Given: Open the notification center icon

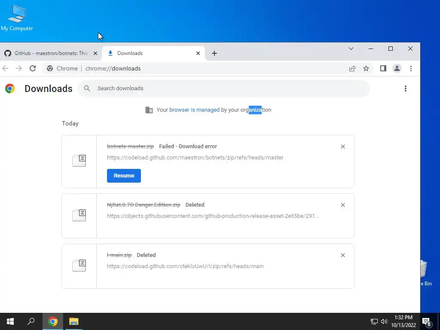Looking at the screenshot, I should coord(426,321).
